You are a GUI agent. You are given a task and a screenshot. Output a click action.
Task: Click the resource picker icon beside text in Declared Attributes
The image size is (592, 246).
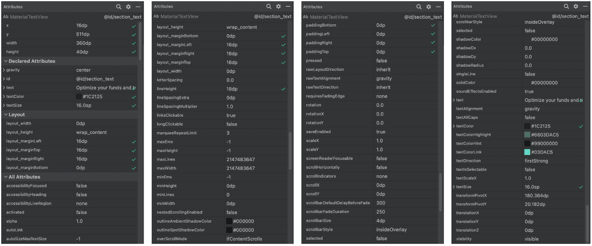tap(134, 88)
